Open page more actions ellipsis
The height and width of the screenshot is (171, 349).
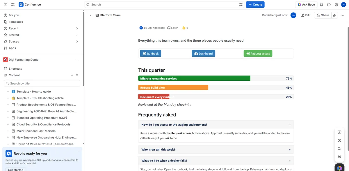pos(342,15)
